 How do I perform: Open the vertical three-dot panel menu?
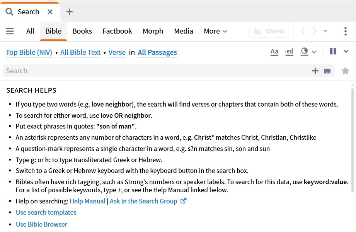345,31
